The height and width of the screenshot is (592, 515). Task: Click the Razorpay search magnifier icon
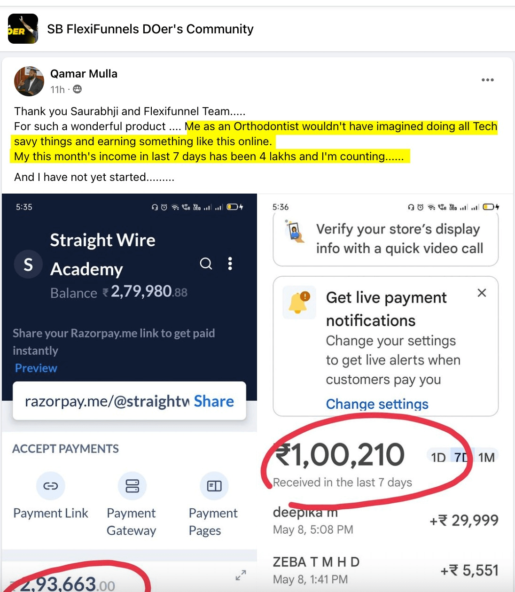[206, 264]
